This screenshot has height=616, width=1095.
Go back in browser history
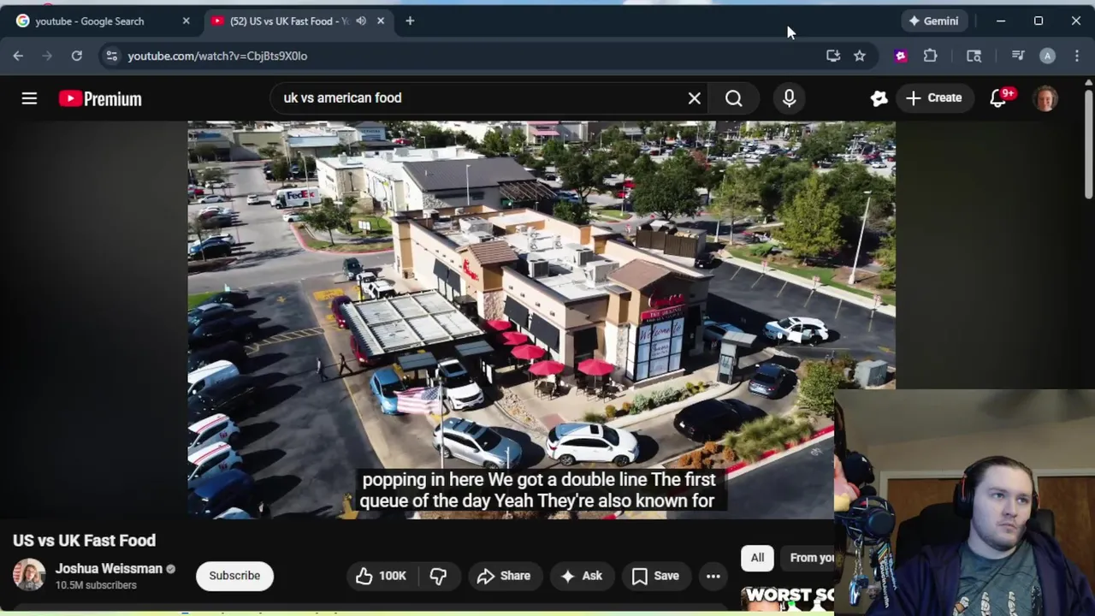(x=18, y=56)
